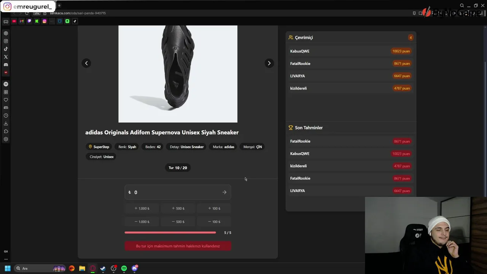Click the taskbar search box Ara

click(40, 268)
